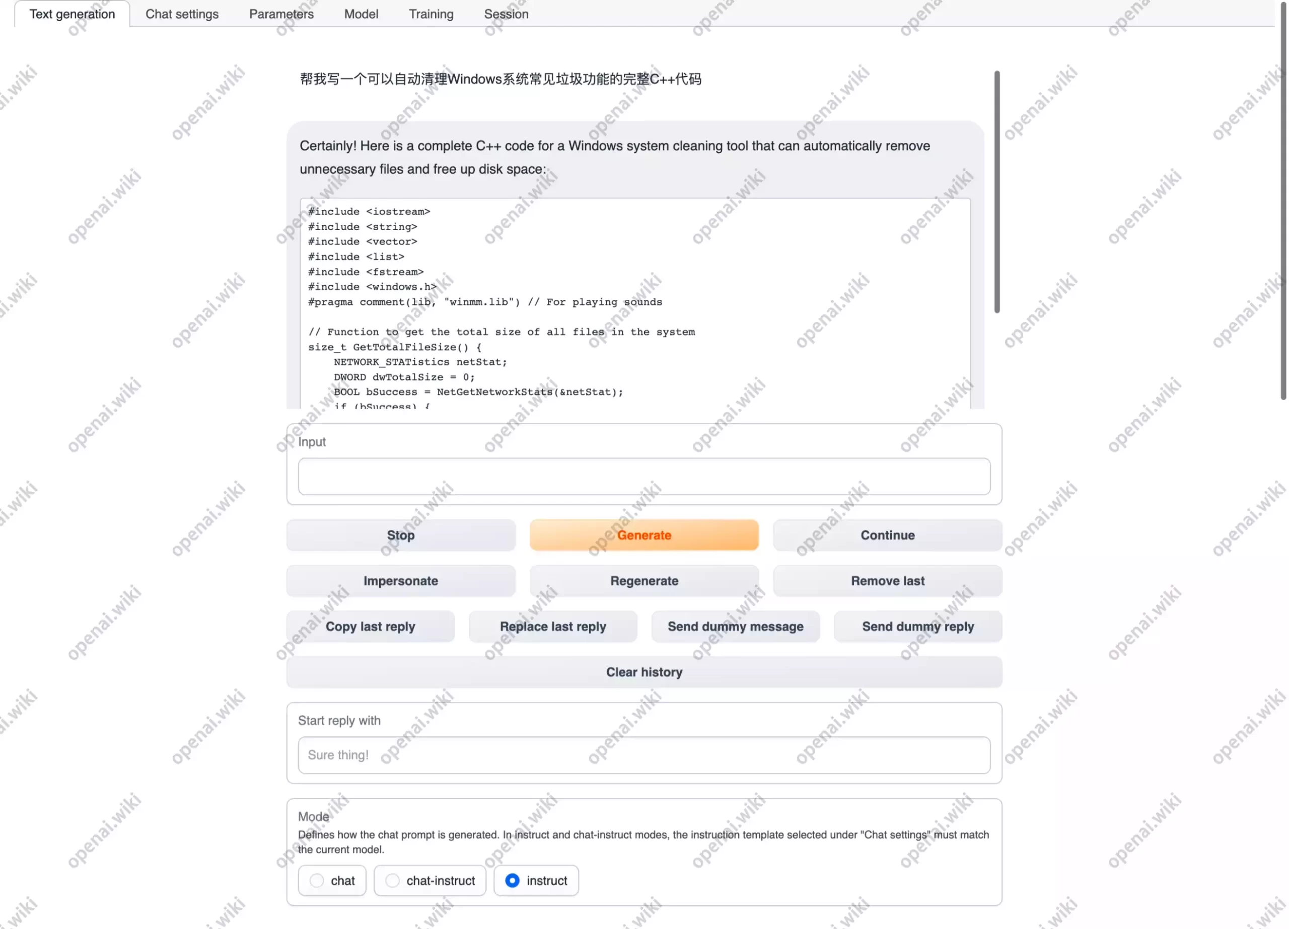Open the Training tab
1289x929 pixels.
pos(431,14)
